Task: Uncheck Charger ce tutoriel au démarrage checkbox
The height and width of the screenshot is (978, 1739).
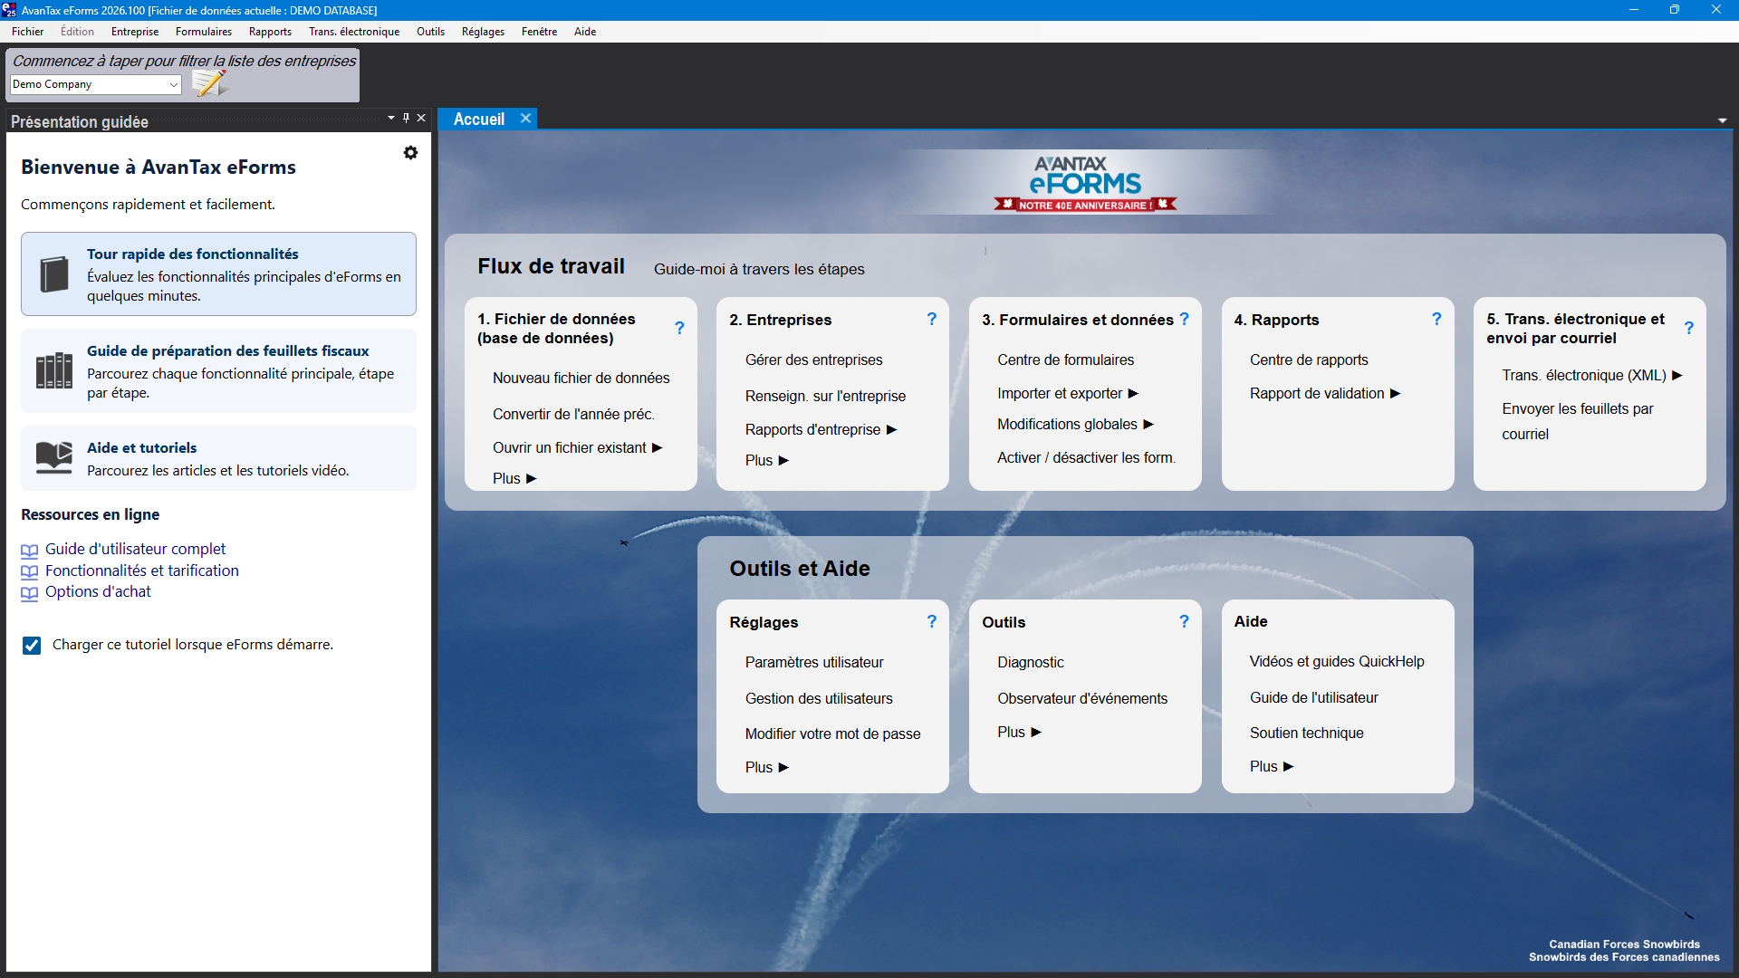Action: [x=32, y=645]
